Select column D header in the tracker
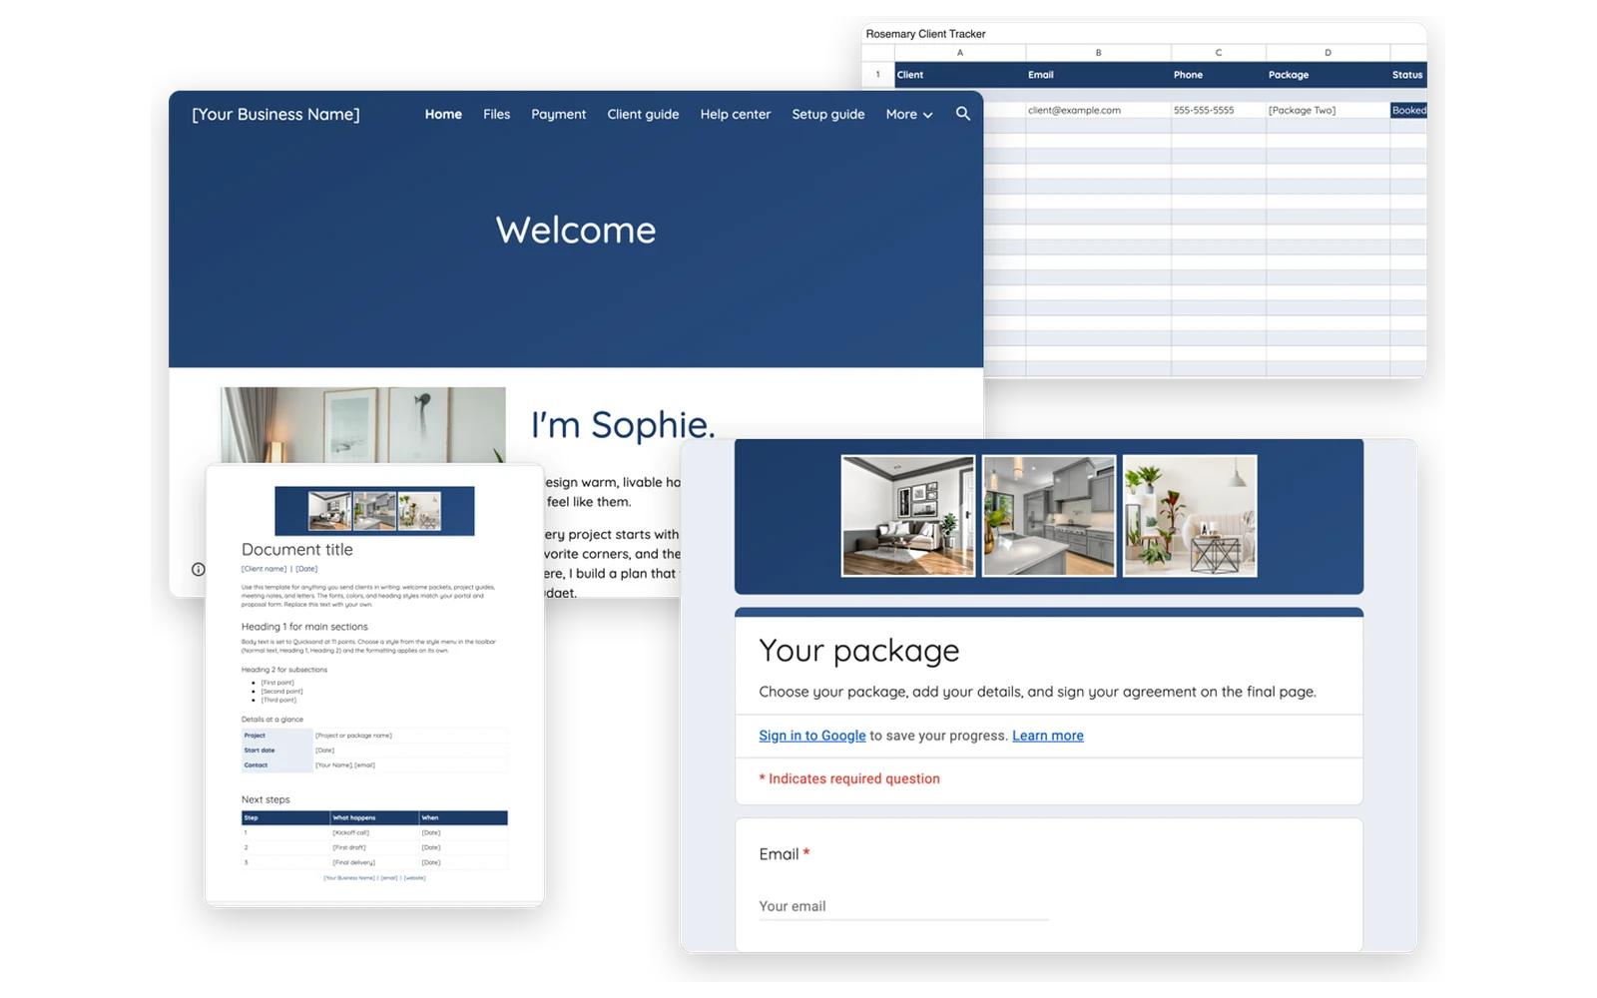Image resolution: width=1597 pixels, height=998 pixels. (x=1328, y=53)
